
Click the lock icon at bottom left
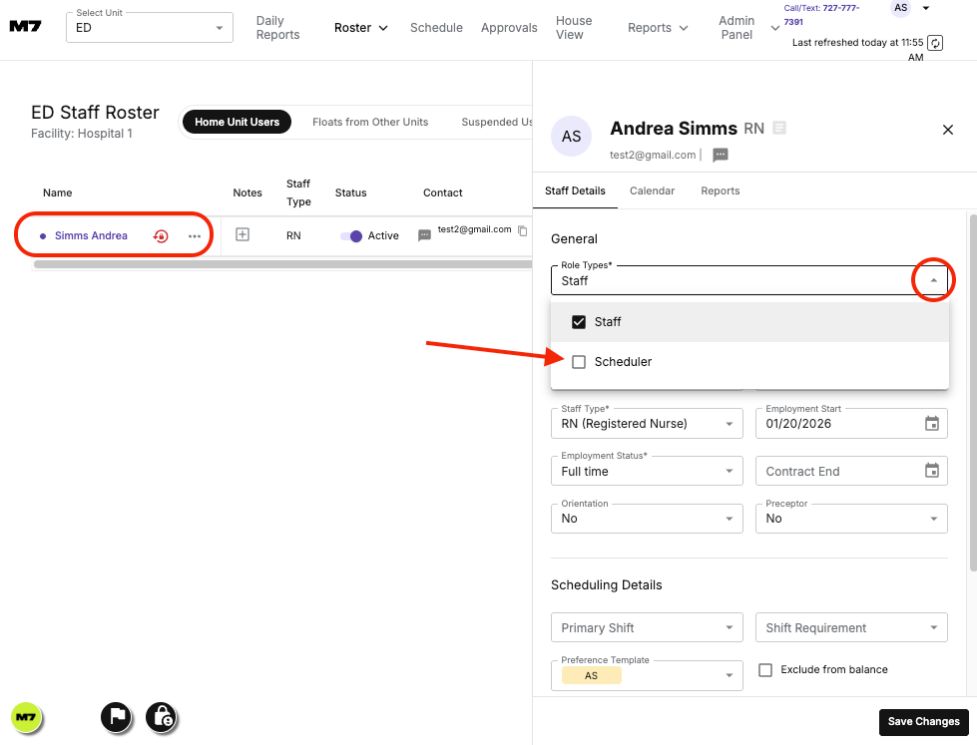[x=162, y=716]
